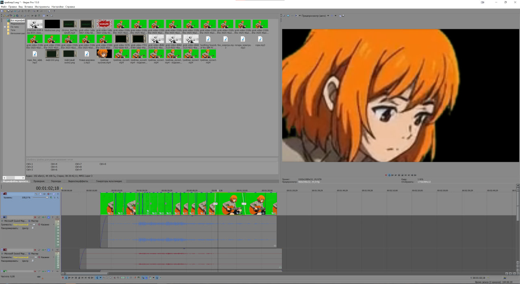Click Play From Start in timeline transport

69,278
